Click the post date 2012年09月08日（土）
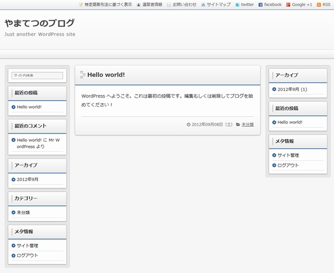Image resolution: width=334 pixels, height=273 pixels. [x=212, y=125]
